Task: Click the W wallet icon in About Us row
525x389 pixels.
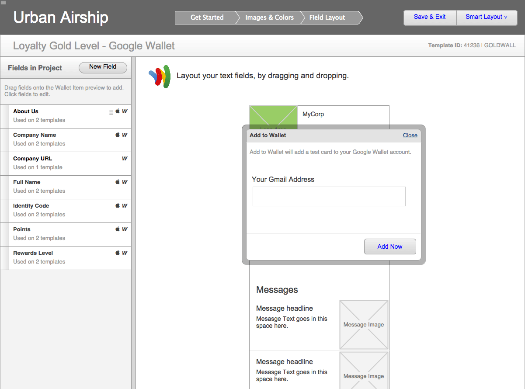Action: pos(125,111)
